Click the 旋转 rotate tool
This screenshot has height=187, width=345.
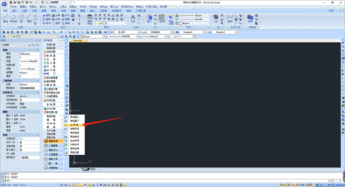click(56, 23)
